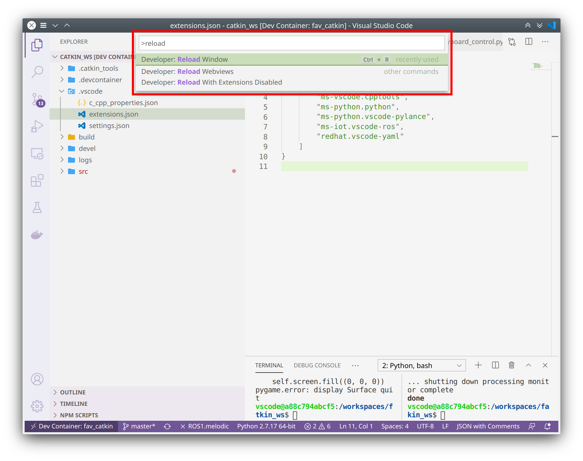Open editor More Actions ellipsis
Viewport: 583px width, 461px height.
tap(545, 42)
